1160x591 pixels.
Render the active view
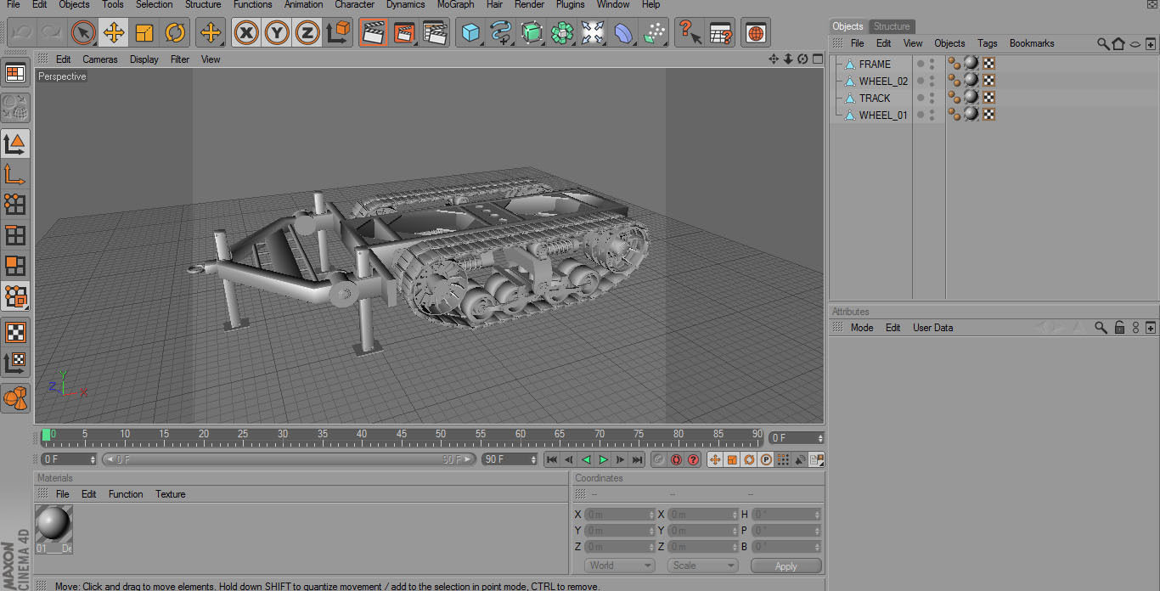(373, 33)
